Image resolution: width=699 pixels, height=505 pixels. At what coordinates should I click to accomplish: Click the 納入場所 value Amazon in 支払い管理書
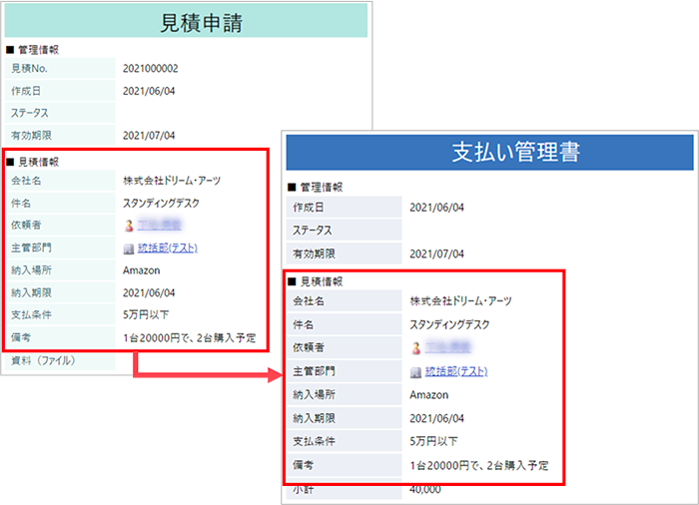[x=429, y=395]
